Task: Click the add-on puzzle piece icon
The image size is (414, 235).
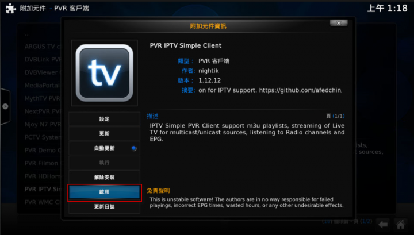Action: 10,8
